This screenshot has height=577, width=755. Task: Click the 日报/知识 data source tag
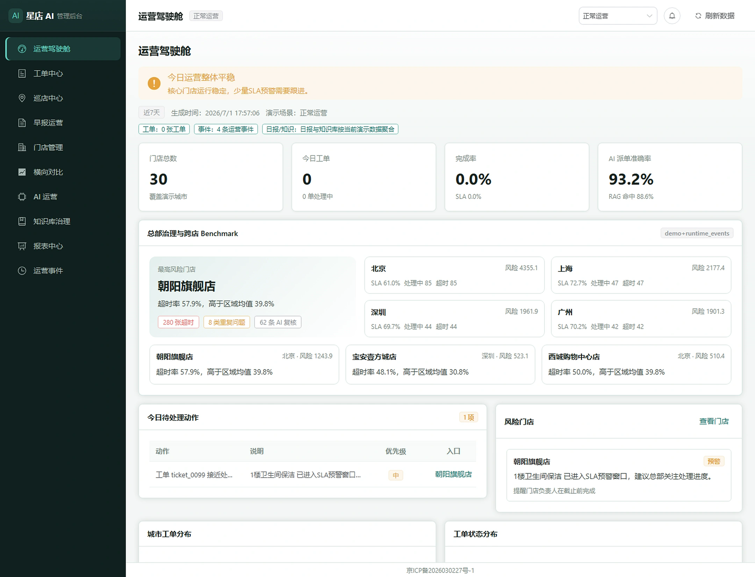330,129
